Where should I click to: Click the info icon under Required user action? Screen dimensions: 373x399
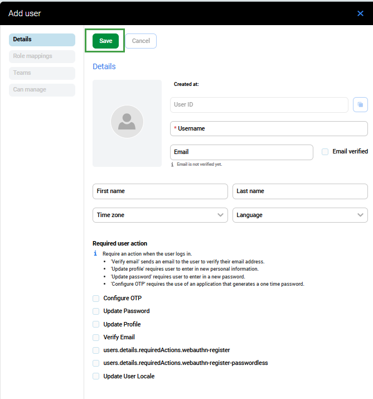point(95,253)
